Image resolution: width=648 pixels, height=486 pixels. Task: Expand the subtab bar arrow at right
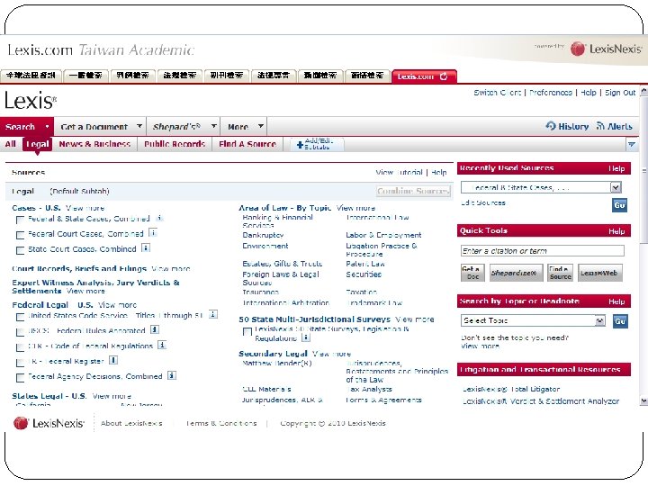click(x=632, y=144)
